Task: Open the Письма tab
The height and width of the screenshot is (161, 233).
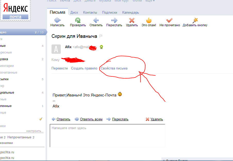Action: 57,12
